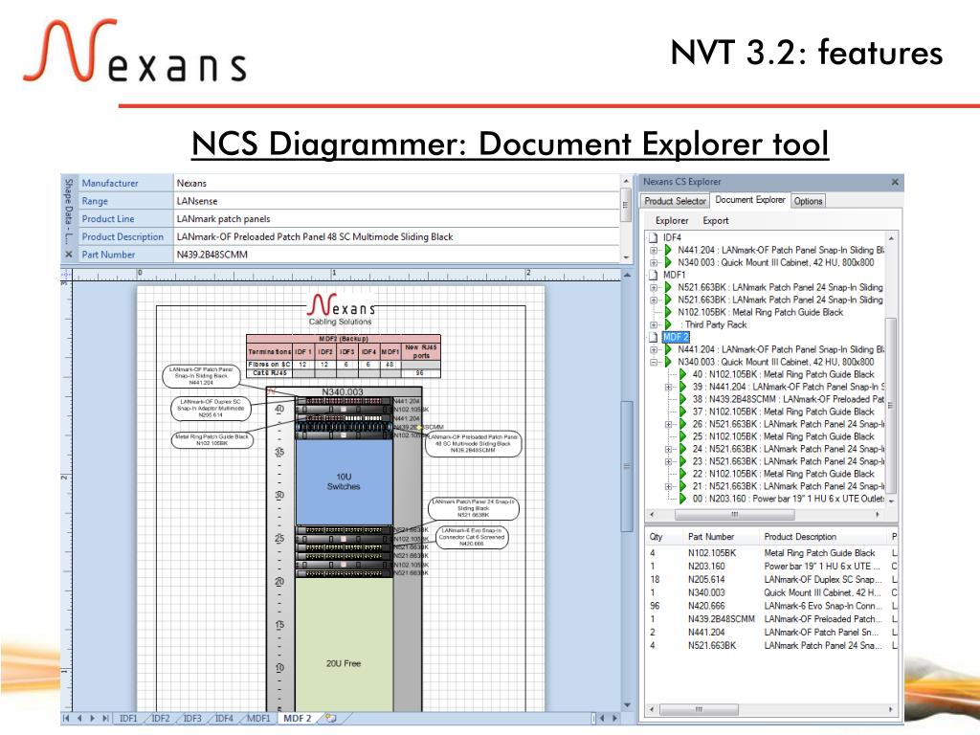This screenshot has height=735, width=980.
Task: Click the Product Line field LANmark patch panels
Action: (x=396, y=219)
